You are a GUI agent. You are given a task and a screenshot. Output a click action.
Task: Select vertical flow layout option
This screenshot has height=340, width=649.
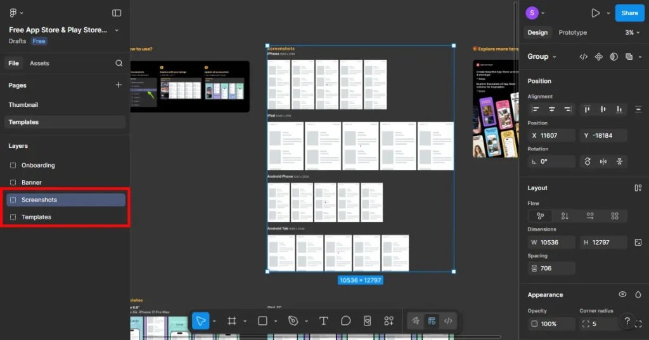point(565,216)
